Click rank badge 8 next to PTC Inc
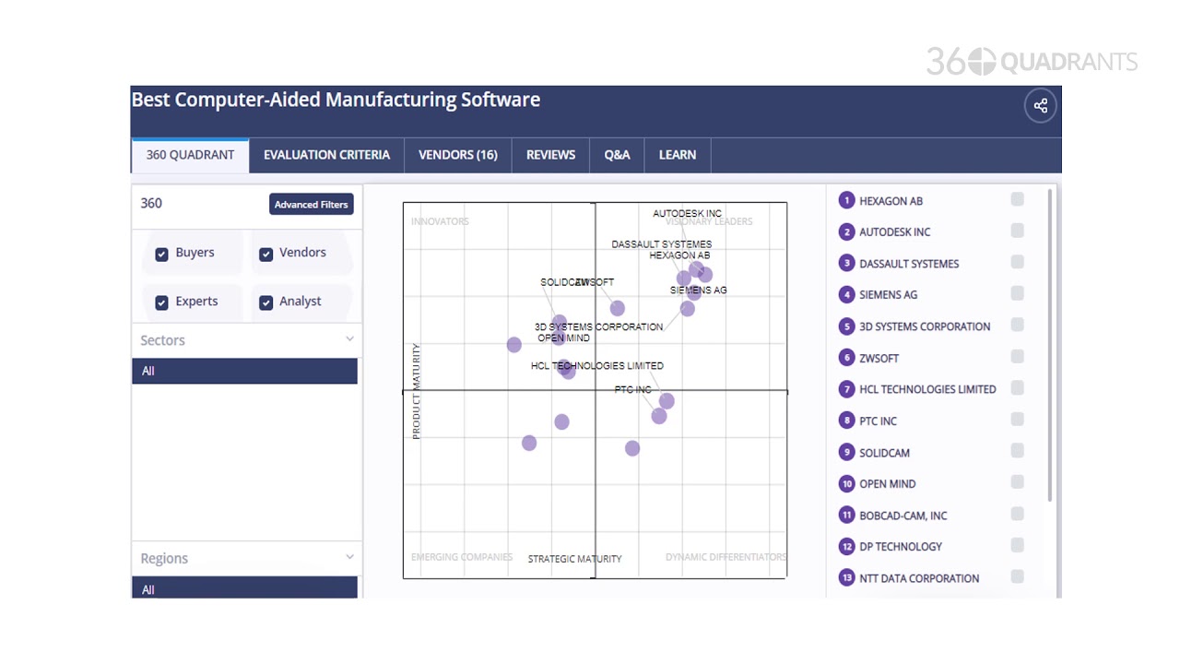1180x664 pixels. pyautogui.click(x=846, y=420)
